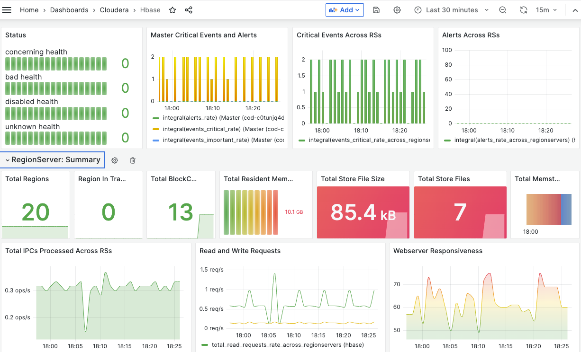Open RegionServer Summary row settings gear
581x352 pixels.
tap(115, 160)
